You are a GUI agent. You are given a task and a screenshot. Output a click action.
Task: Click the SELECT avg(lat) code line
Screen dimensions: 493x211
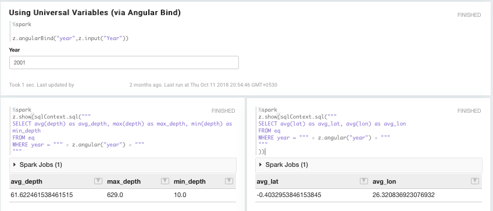point(332,124)
